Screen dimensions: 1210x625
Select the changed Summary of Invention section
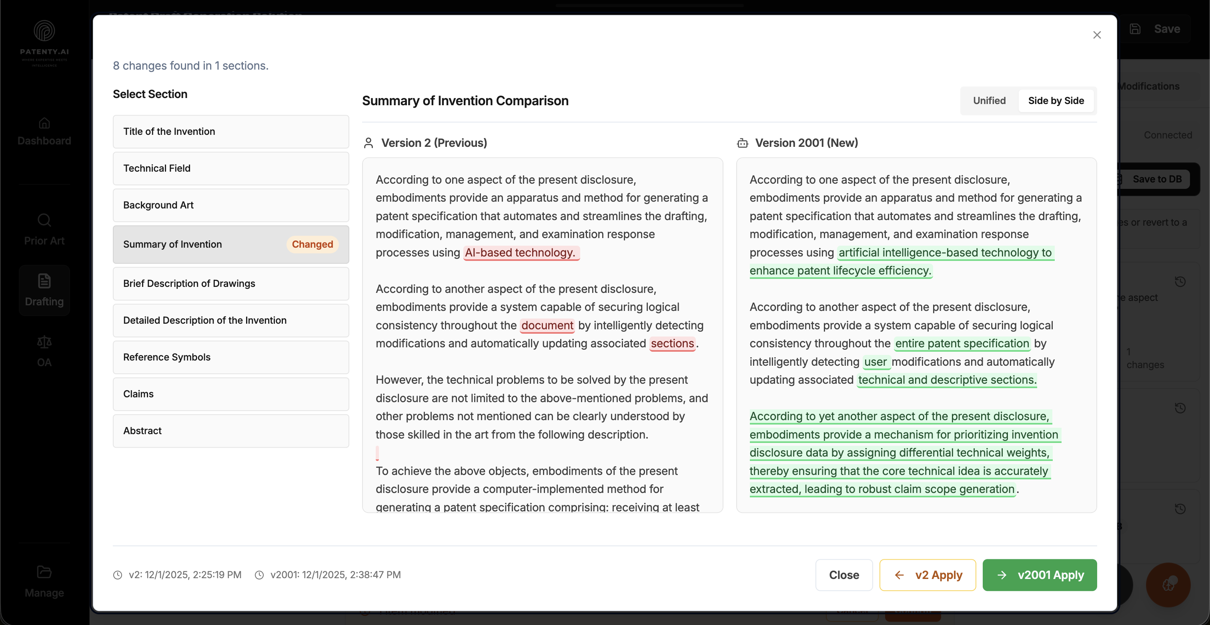click(230, 244)
